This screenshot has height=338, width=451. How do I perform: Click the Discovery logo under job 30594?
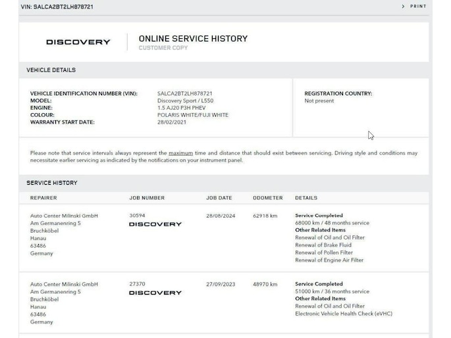155,224
